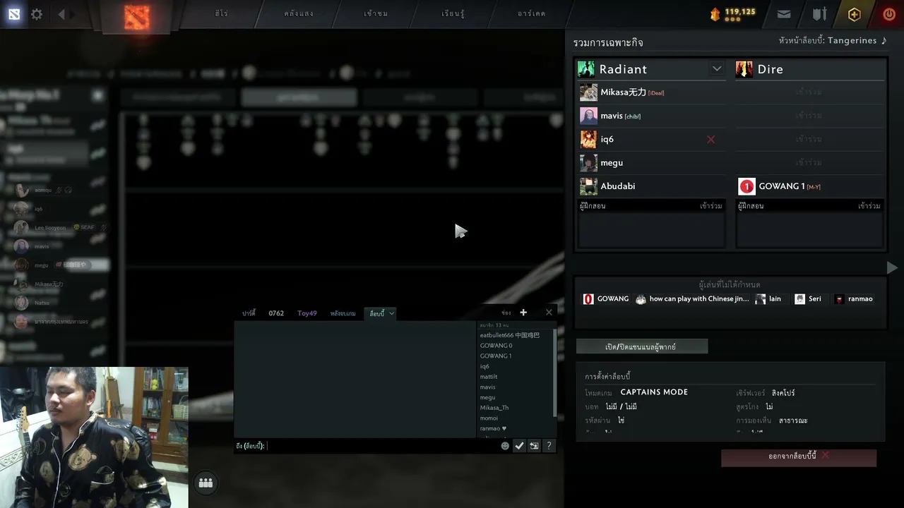Click the Dire team emblem
Screen dimensions: 904x508
(x=744, y=69)
